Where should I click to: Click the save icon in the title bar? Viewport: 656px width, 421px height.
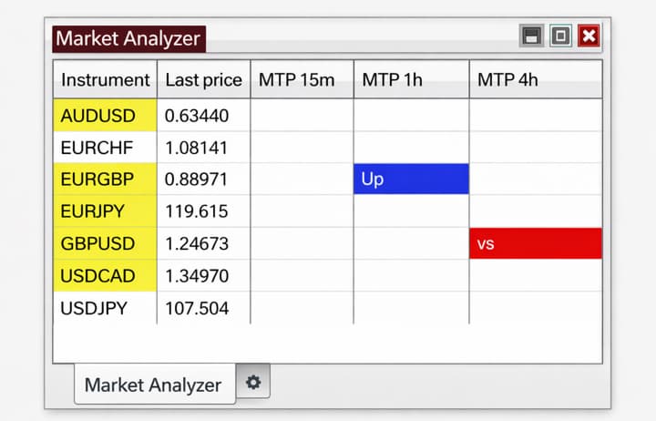click(x=532, y=36)
